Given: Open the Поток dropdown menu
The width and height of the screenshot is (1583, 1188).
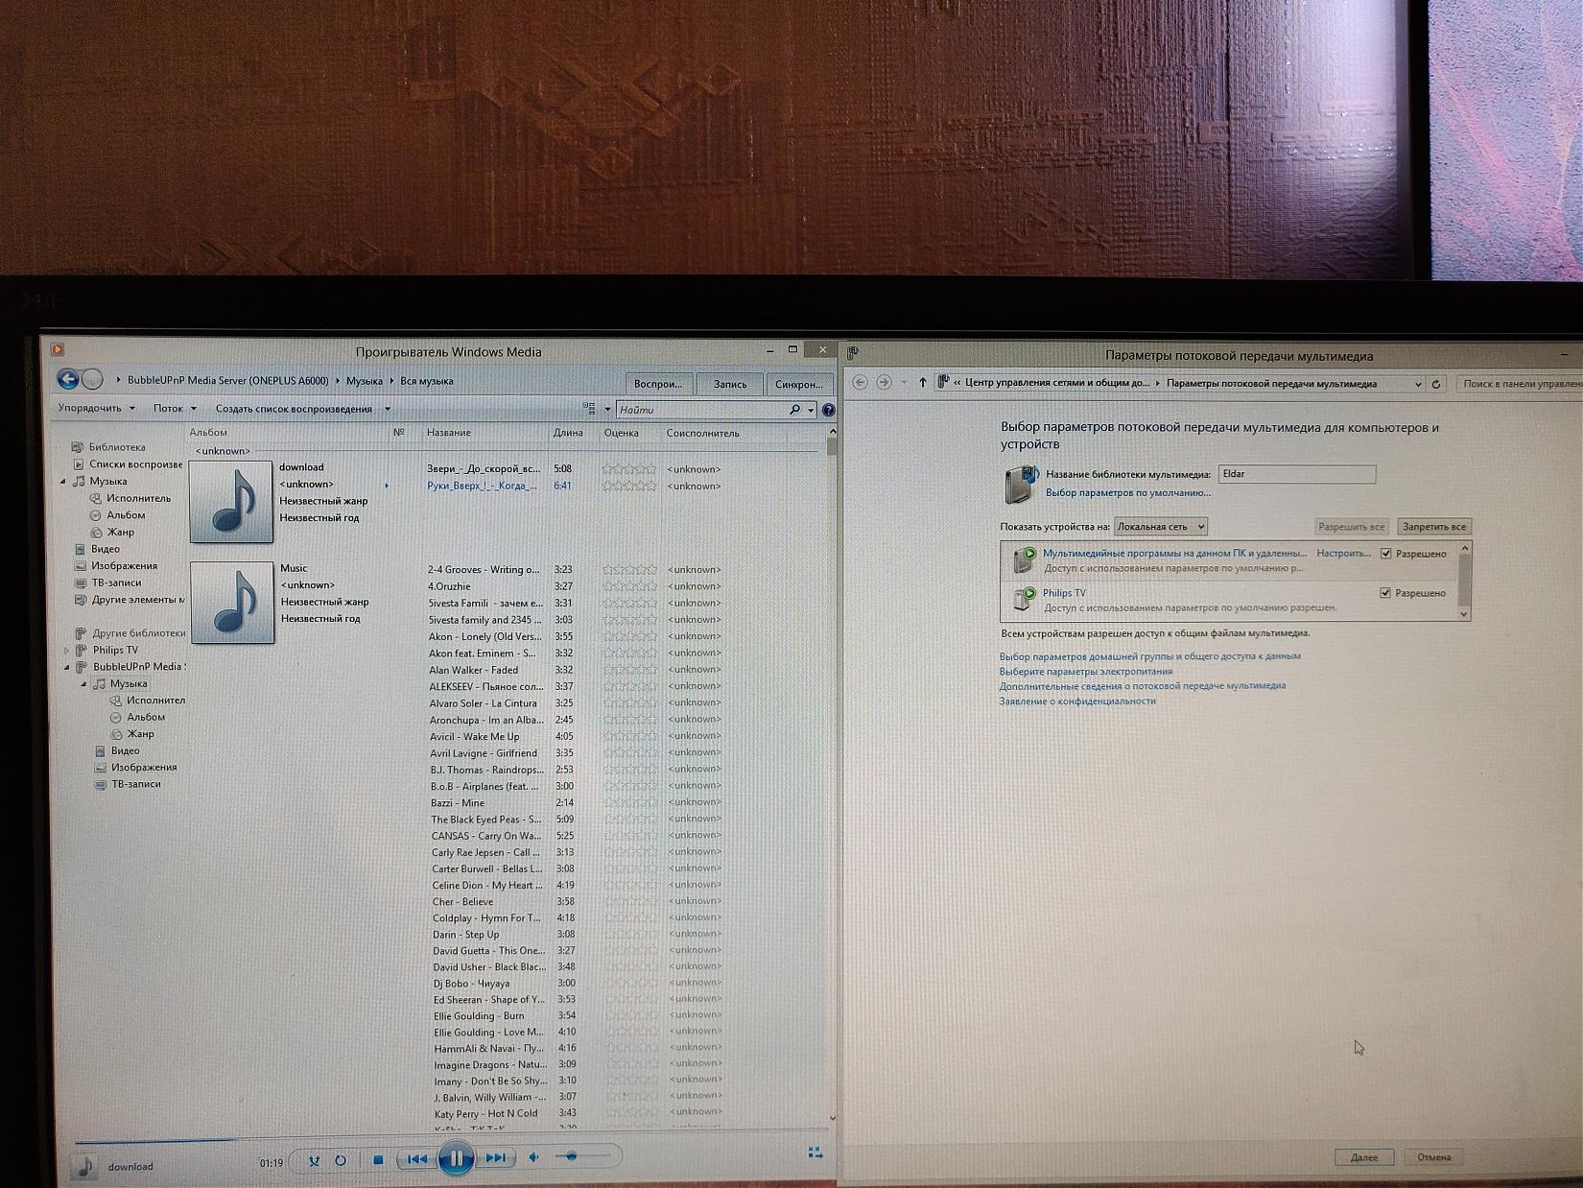Looking at the screenshot, I should 175,408.
